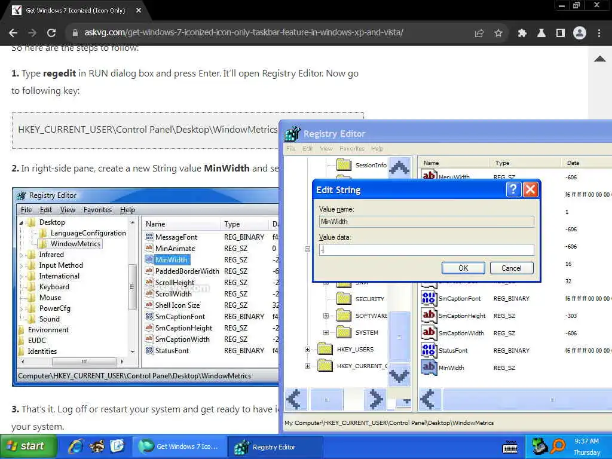Open browser extensions puzzle icon
612x459 pixels.
[x=522, y=33]
